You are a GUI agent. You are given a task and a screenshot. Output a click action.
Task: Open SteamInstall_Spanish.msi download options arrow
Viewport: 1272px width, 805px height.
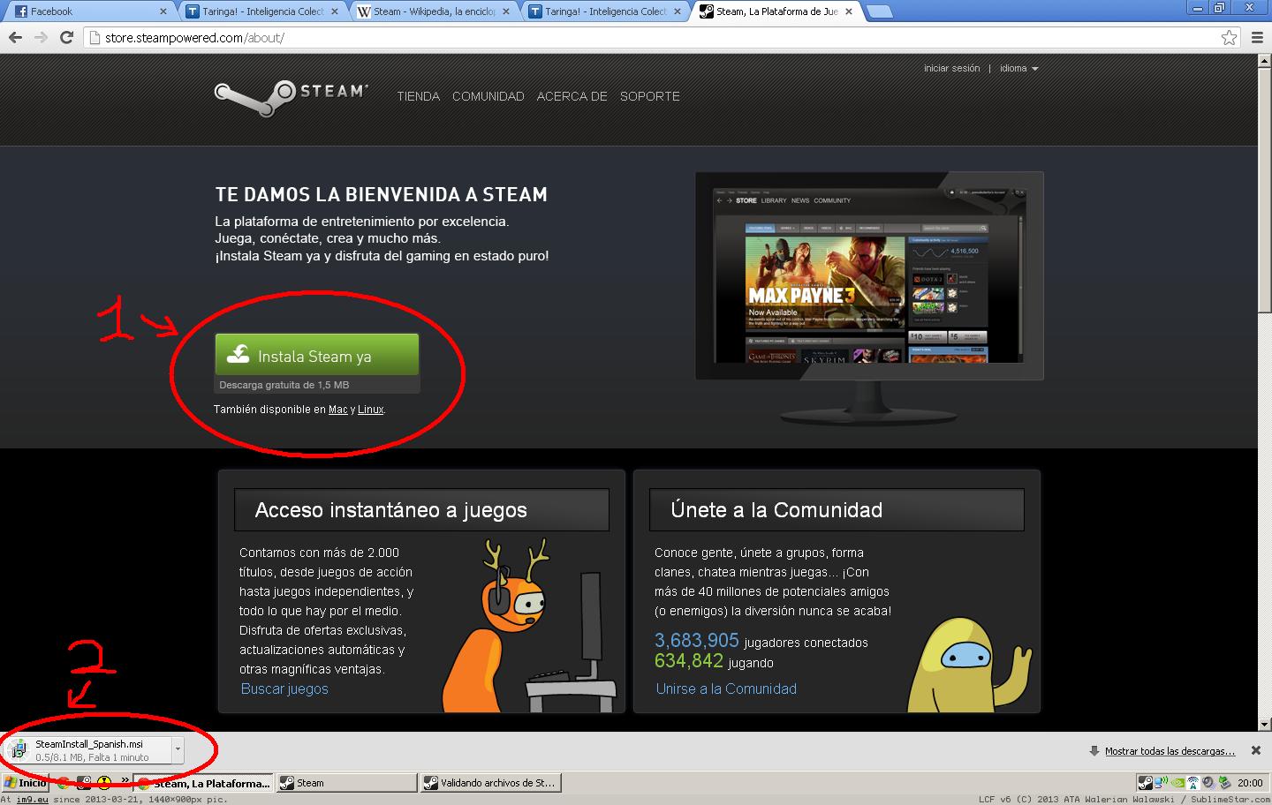coord(178,749)
